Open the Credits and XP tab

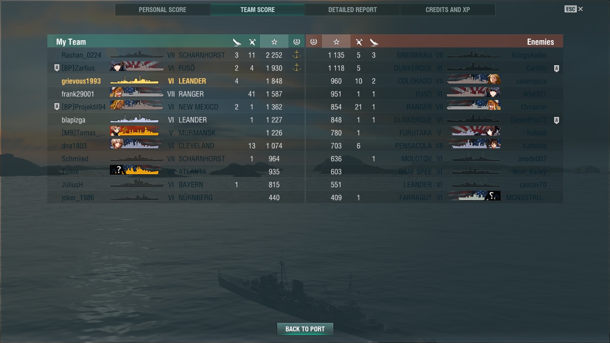pos(447,9)
